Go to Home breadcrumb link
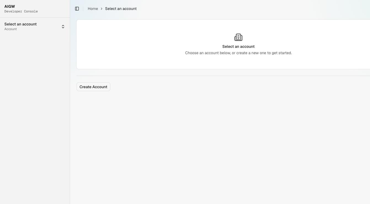370x204 pixels. click(93, 9)
